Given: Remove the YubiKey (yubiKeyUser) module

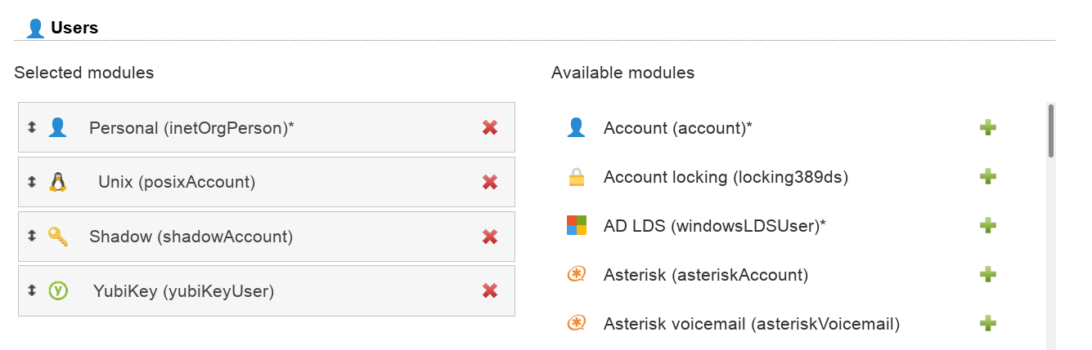Looking at the screenshot, I should [x=490, y=290].
